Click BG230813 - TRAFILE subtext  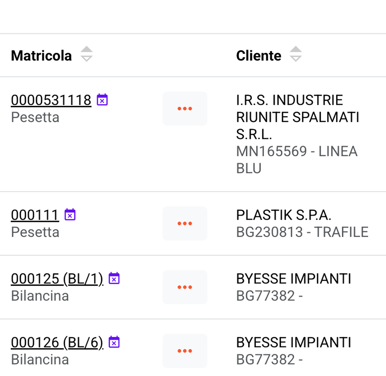click(x=302, y=232)
